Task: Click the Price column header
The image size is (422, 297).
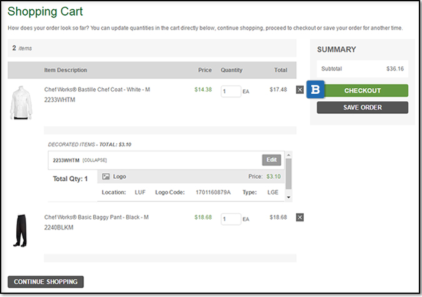Action: [204, 70]
